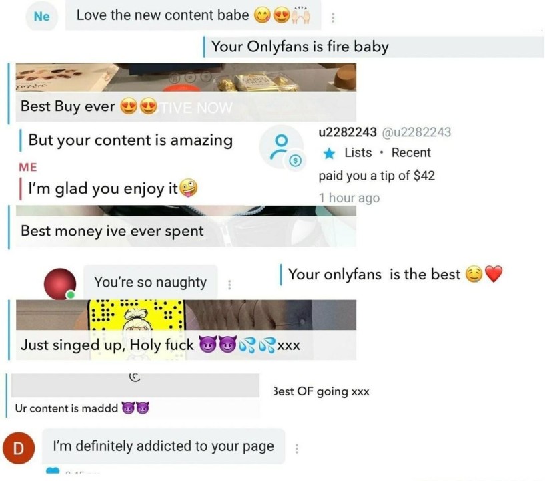Click the 'Best money ive ever spent' message
Image resolution: width=545 pixels, height=481 pixels.
point(112,230)
